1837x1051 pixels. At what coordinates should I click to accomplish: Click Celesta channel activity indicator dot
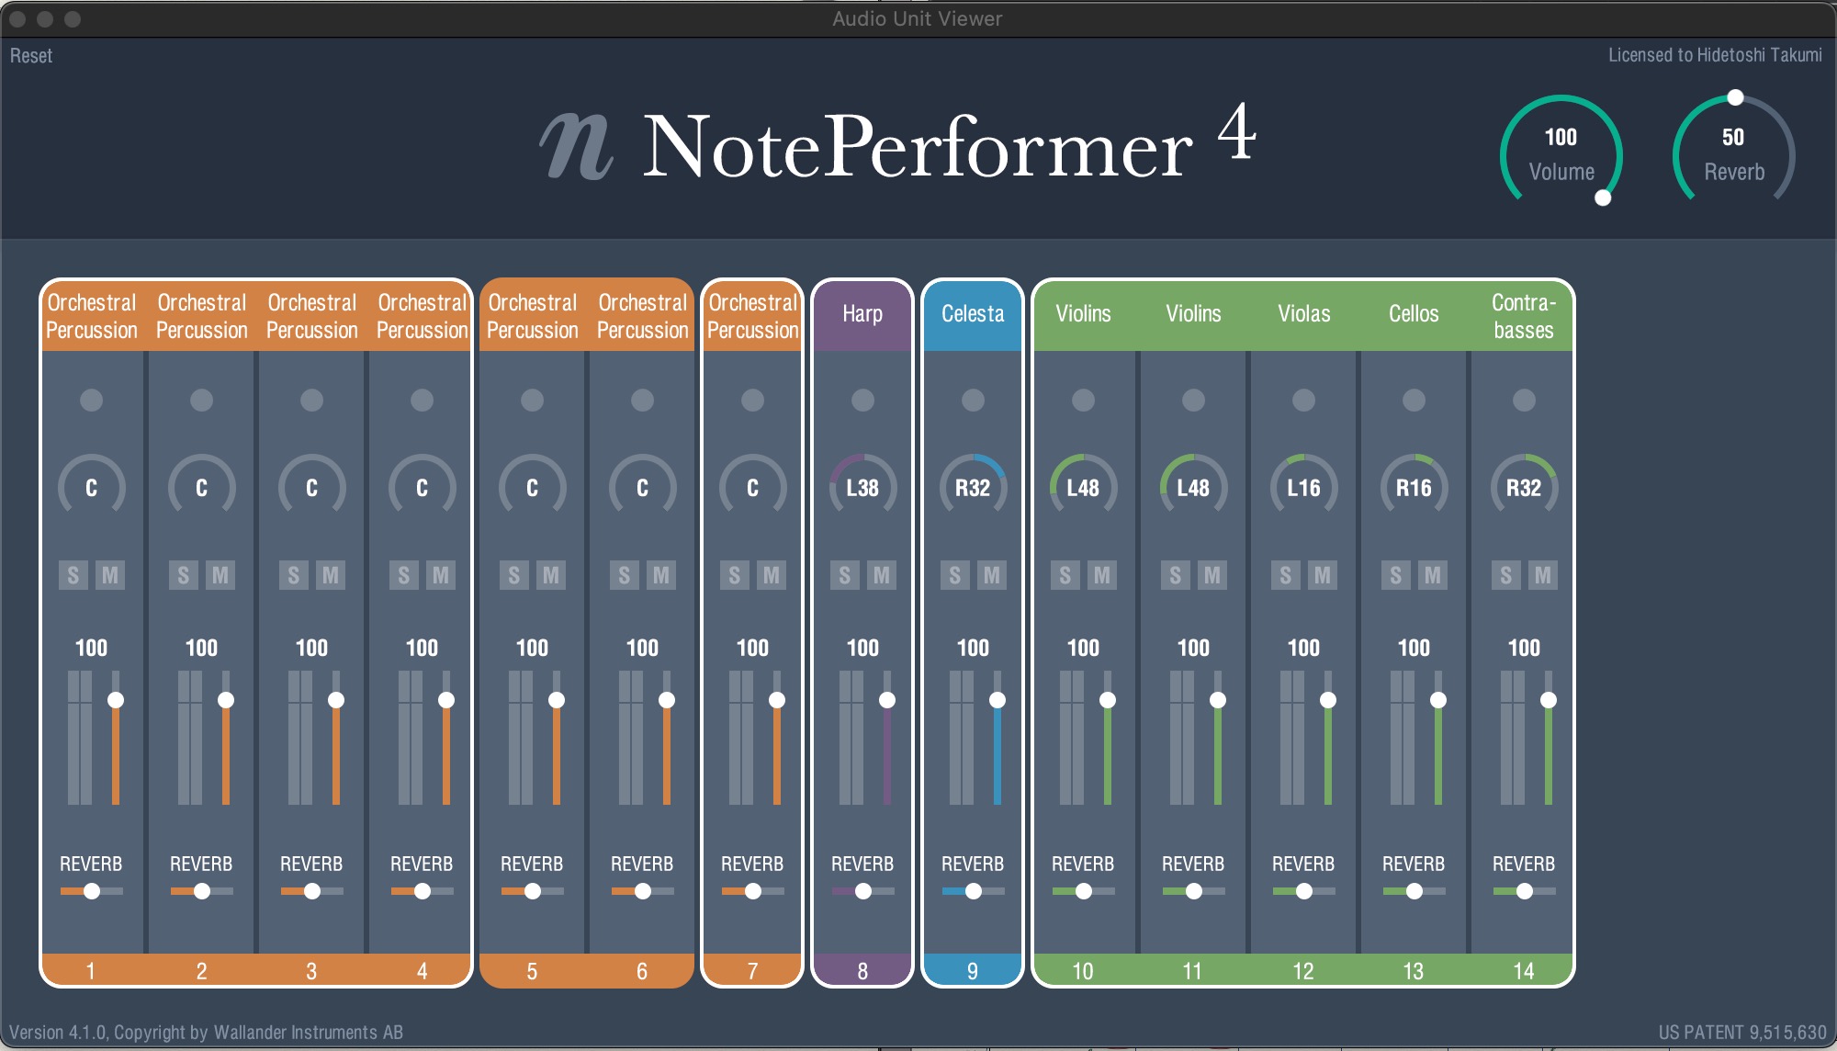[x=973, y=400]
